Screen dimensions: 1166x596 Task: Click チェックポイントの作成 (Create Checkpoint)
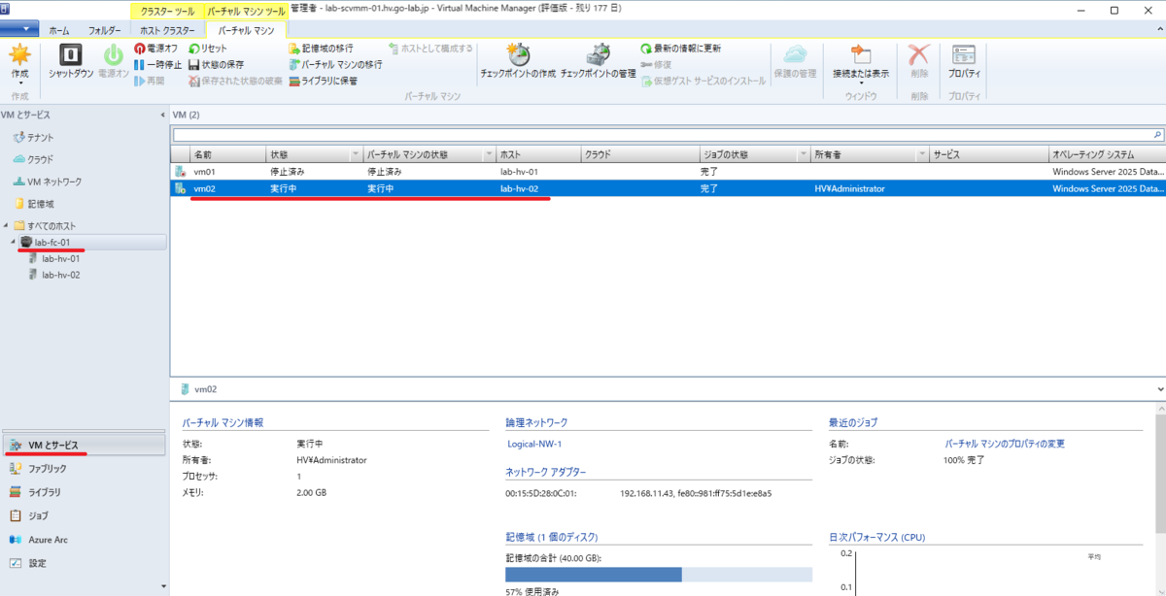point(518,61)
